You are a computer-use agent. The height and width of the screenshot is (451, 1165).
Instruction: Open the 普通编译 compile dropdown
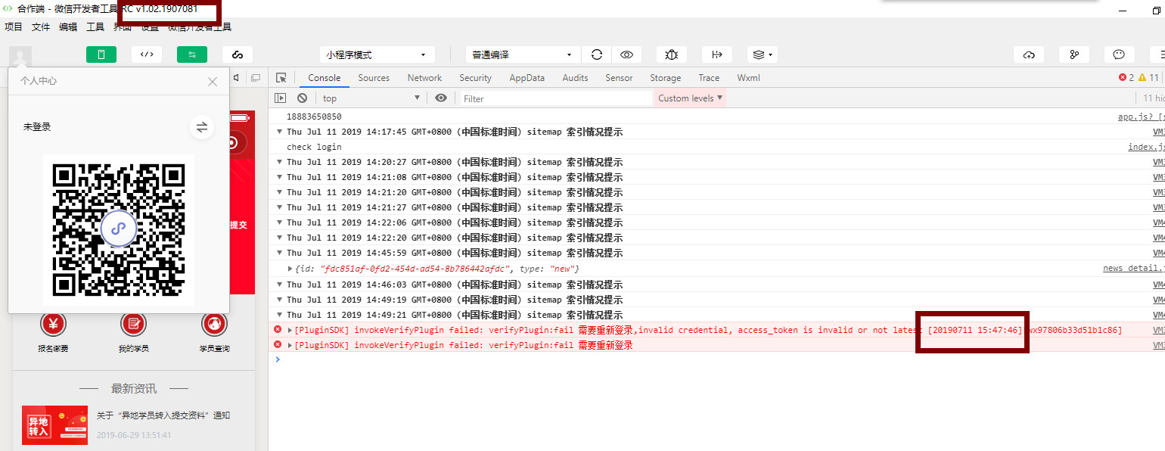(522, 54)
